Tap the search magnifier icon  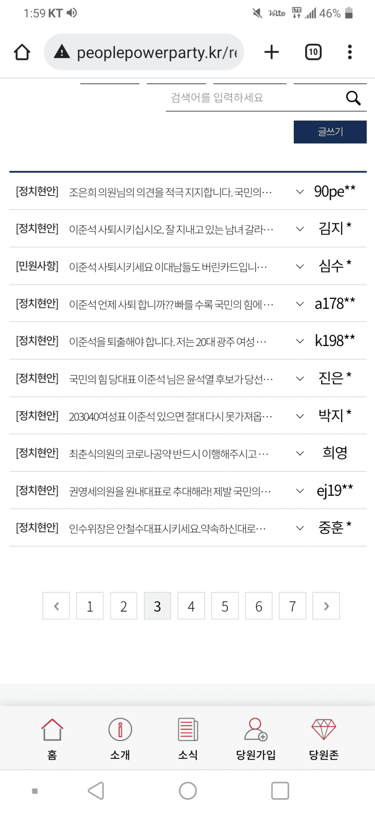pyautogui.click(x=353, y=98)
